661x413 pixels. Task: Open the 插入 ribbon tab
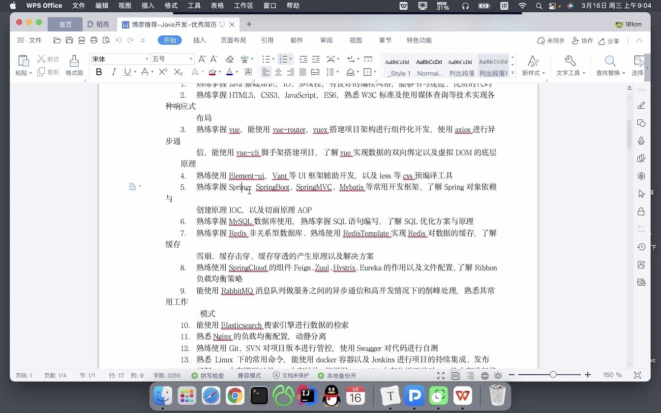click(199, 40)
